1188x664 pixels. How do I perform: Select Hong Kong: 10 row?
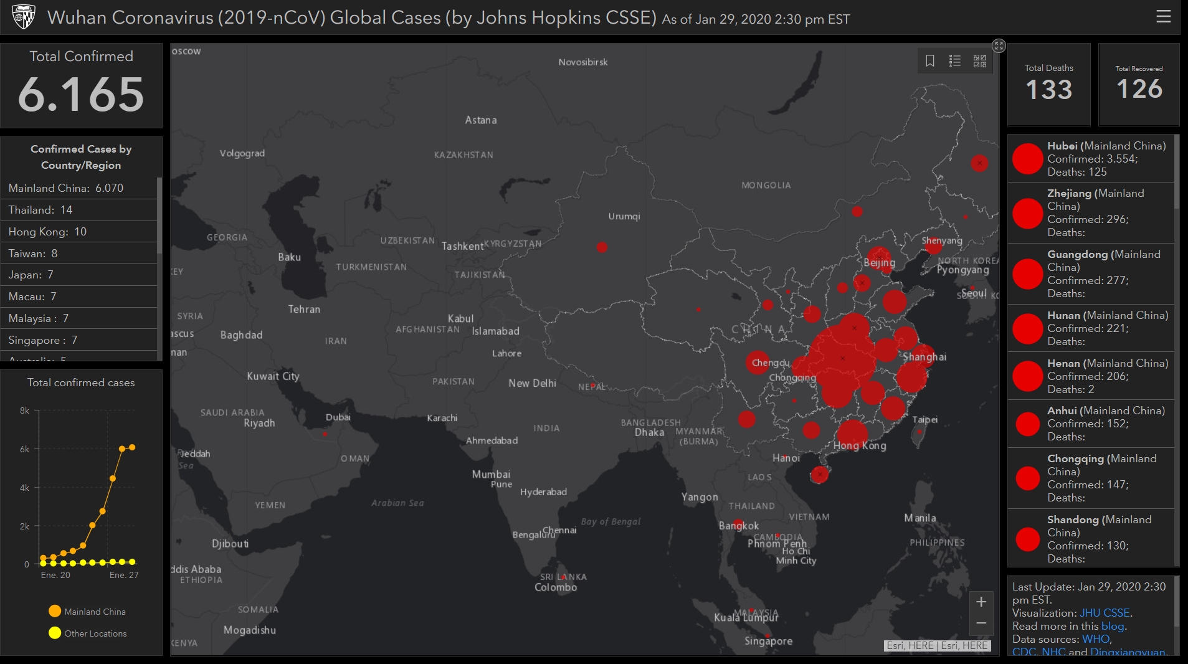coord(79,232)
